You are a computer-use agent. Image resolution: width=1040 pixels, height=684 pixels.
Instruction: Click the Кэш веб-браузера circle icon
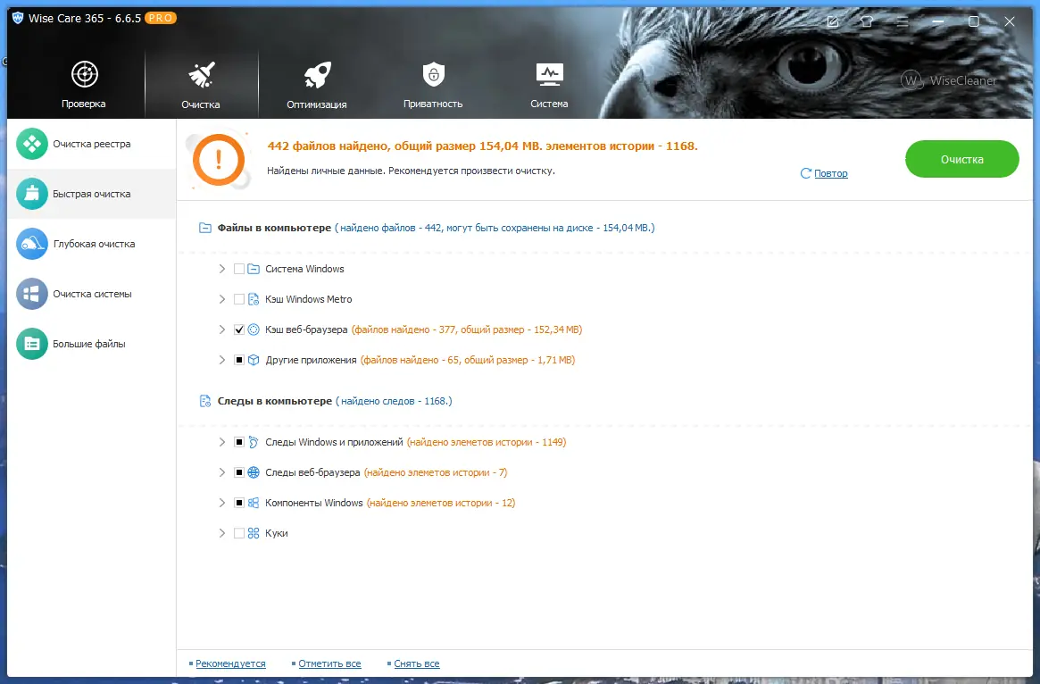coord(254,329)
